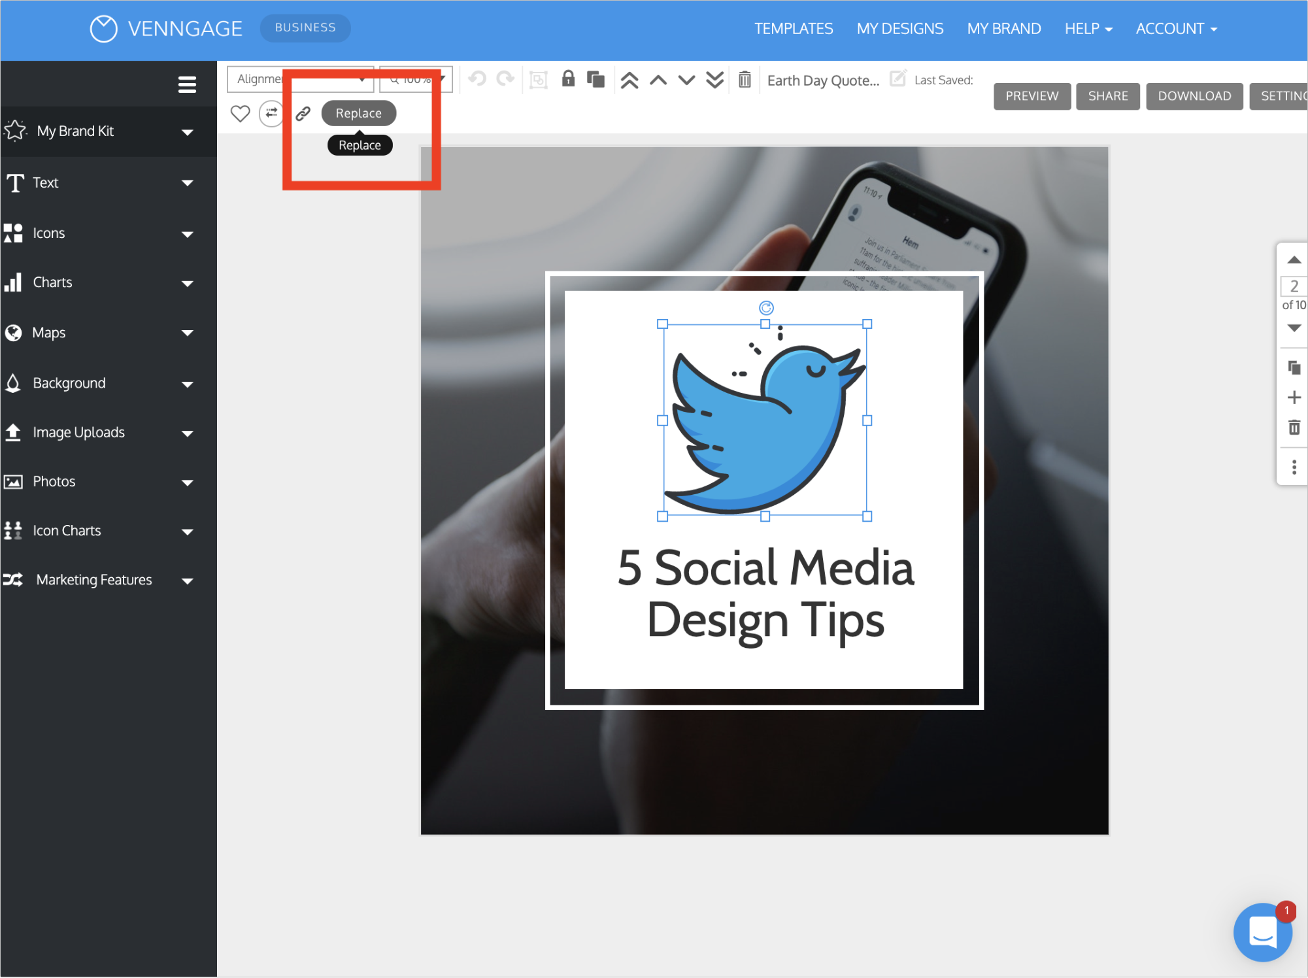
Task: Open the Alignment dropdown
Action: pos(300,79)
